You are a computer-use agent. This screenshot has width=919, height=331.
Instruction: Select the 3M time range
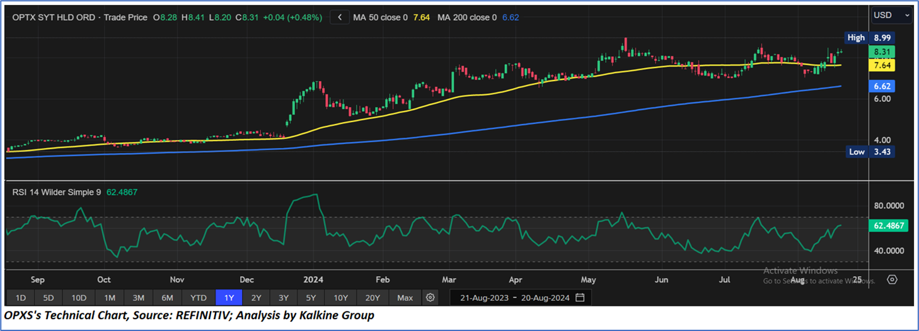tap(139, 297)
